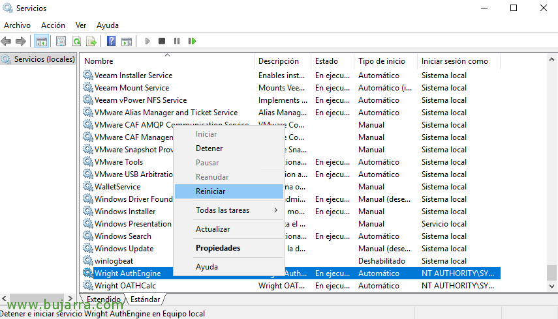
Task: Click the vertical scrollbar up arrow
Action: point(551,59)
